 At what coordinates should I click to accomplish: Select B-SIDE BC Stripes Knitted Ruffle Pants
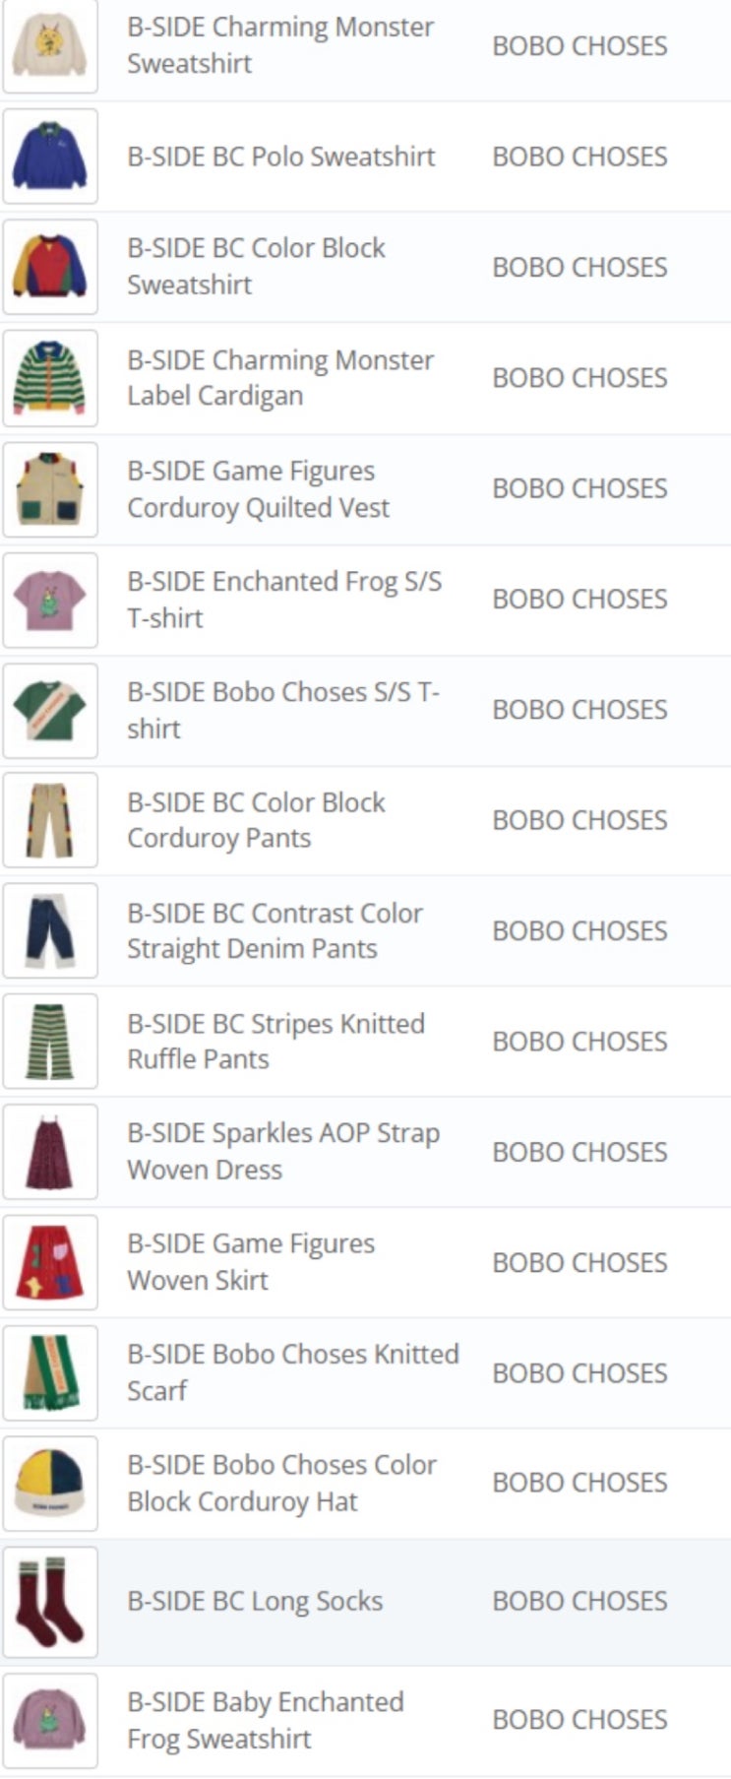pyautogui.click(x=275, y=1041)
